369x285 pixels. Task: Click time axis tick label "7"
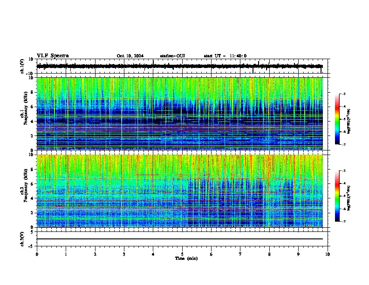(240, 254)
